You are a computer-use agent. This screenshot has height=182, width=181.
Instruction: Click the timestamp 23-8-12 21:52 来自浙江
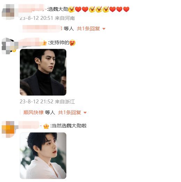[x=47, y=102]
